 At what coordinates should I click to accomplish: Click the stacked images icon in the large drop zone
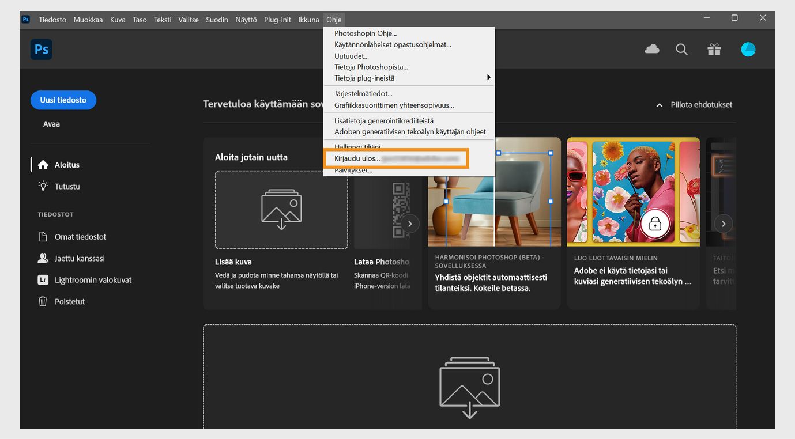tap(470, 387)
